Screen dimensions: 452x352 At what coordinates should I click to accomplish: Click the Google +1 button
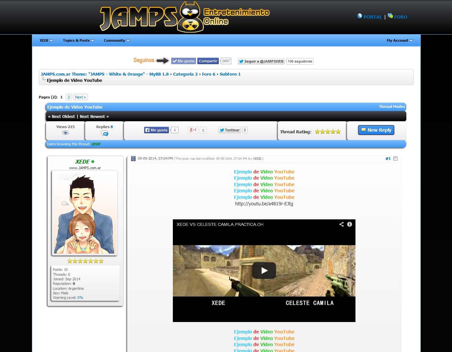pyautogui.click(x=193, y=130)
